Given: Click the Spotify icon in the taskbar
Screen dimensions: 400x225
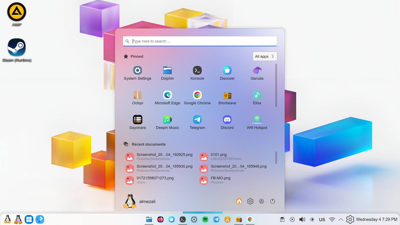Looking at the screenshot, I should coord(205,219).
